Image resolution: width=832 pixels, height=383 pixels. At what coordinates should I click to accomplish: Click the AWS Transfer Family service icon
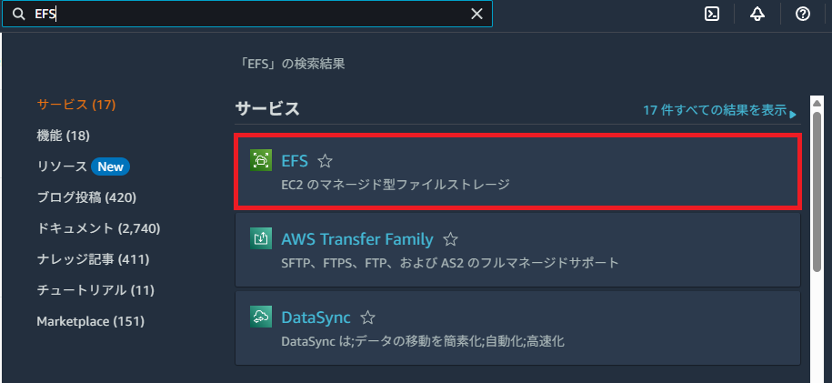(x=261, y=238)
